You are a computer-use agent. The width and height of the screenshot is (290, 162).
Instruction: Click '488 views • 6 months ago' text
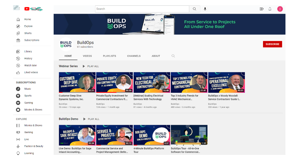point(183,107)
